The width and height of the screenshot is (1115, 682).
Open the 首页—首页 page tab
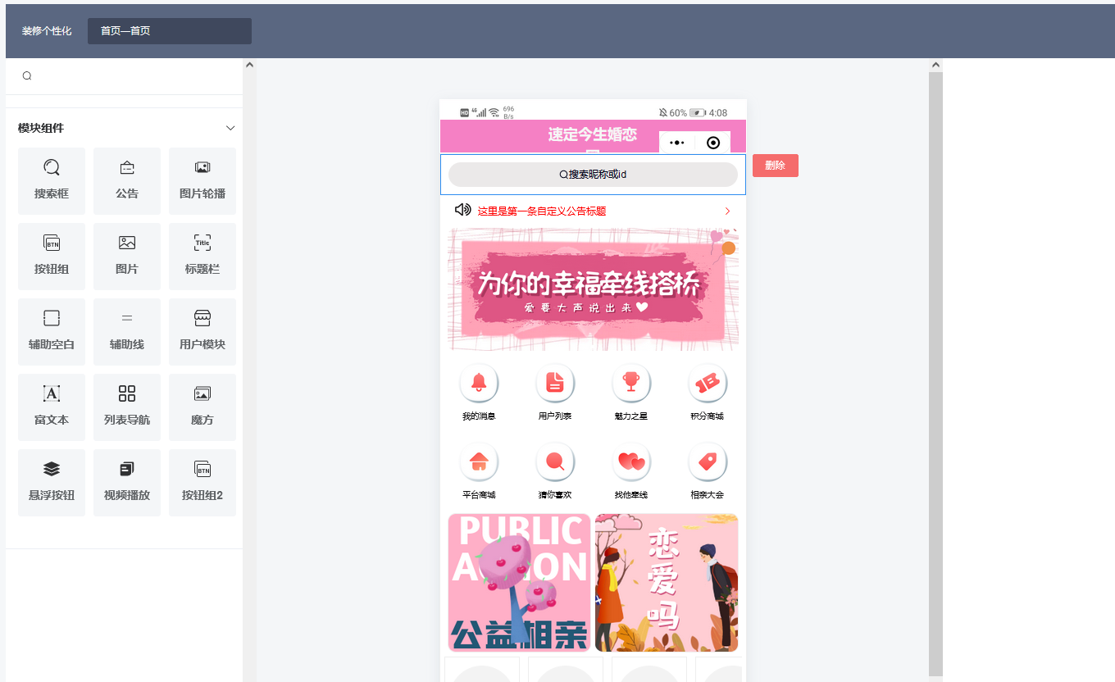(x=170, y=31)
